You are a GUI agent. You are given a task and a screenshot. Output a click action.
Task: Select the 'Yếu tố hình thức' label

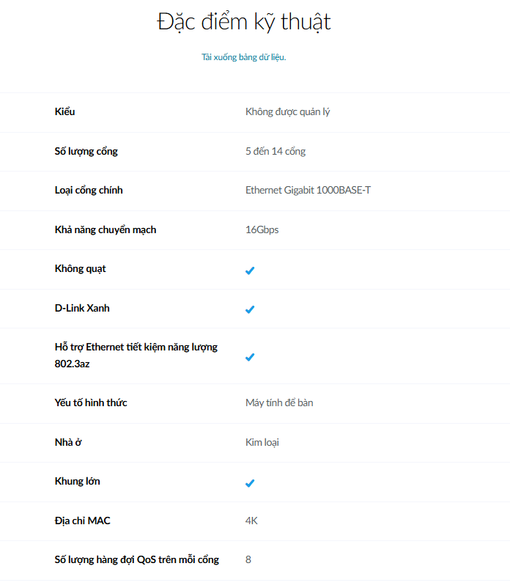[x=91, y=403]
